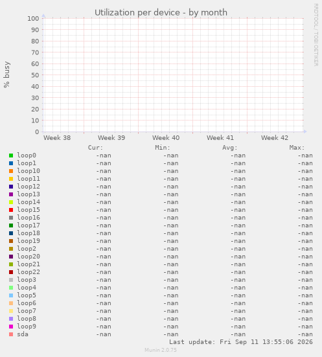Click the loop17 dark green swatch
The image size is (322, 357).
[x=11, y=225]
